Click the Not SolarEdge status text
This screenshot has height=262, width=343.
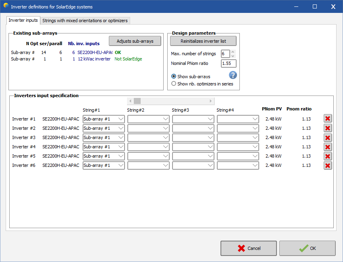coord(128,59)
